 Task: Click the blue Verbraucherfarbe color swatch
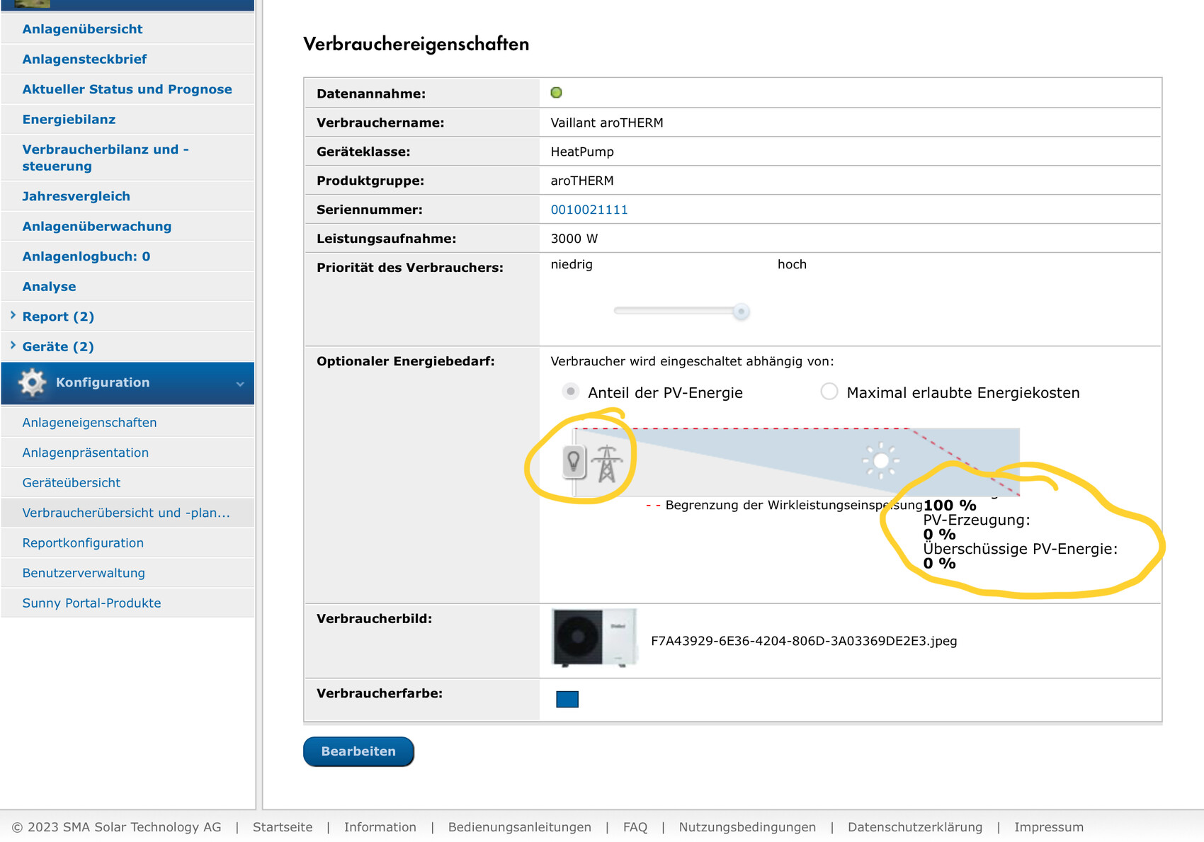point(567,700)
